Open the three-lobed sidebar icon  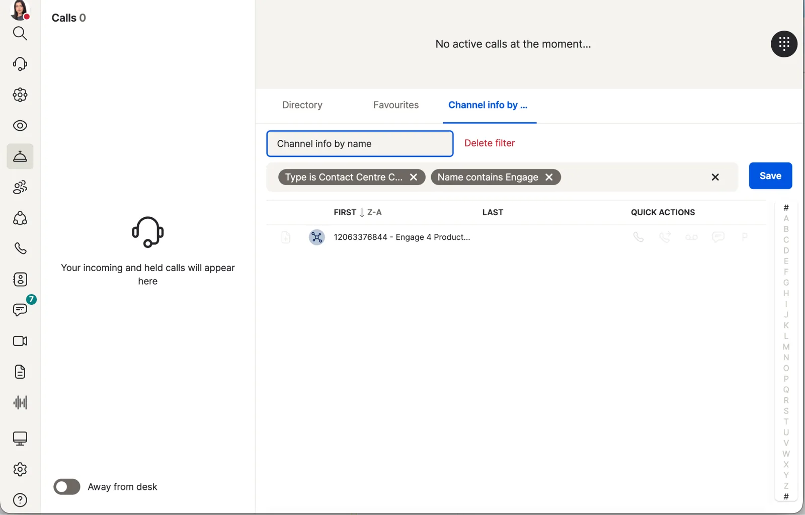coord(20,218)
